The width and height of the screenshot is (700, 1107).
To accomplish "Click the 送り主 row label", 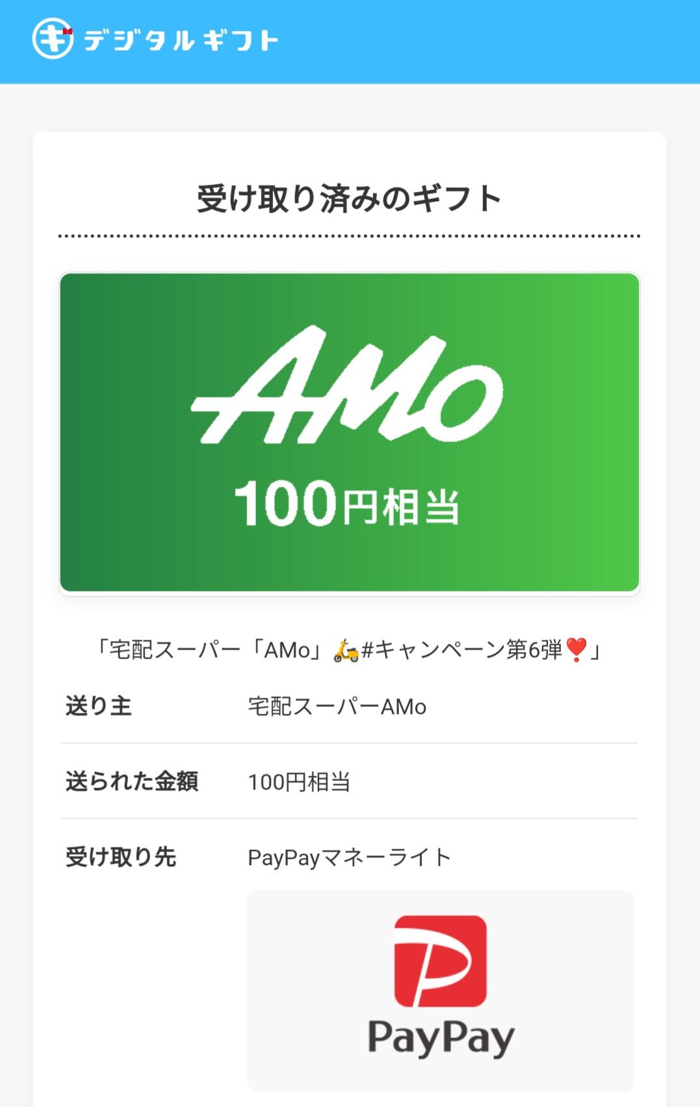I will 99,706.
